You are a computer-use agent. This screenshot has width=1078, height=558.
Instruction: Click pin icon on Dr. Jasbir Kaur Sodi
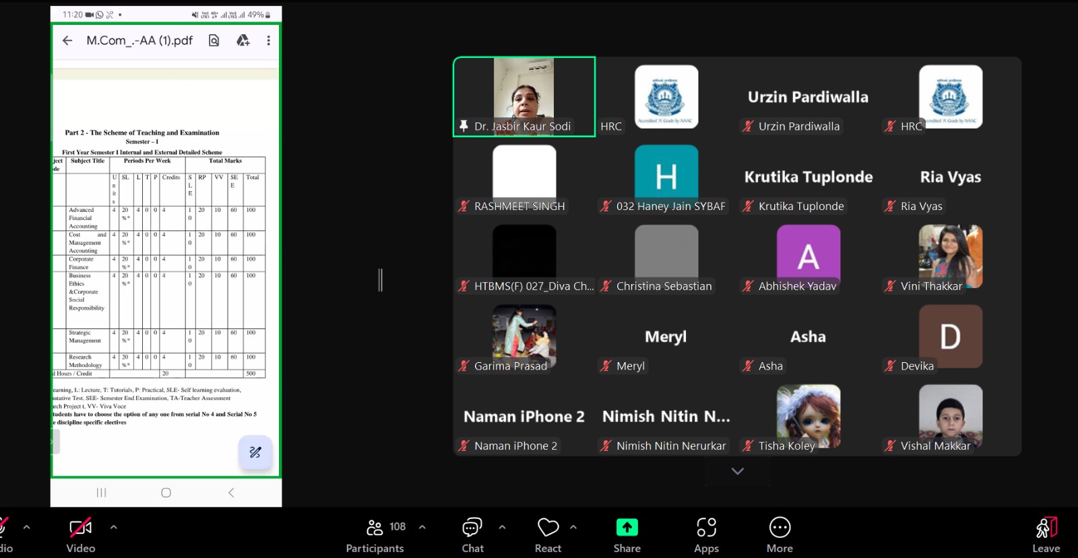point(464,126)
